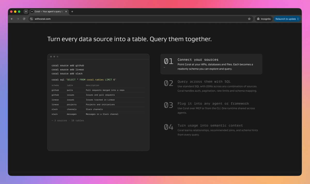The image size is (310, 184).
Task: Focus the withcoral.com address field
Action: point(141,19)
